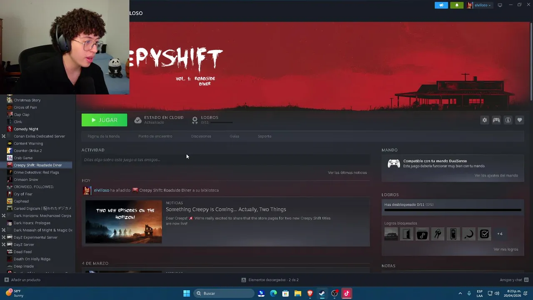Show the +4 more locked achievements
Screen dimensions: 533x300
click(500, 234)
